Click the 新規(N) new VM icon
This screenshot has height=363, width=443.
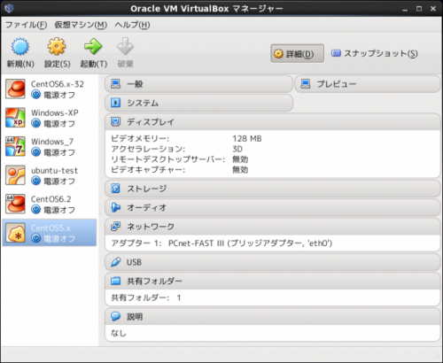click(20, 47)
